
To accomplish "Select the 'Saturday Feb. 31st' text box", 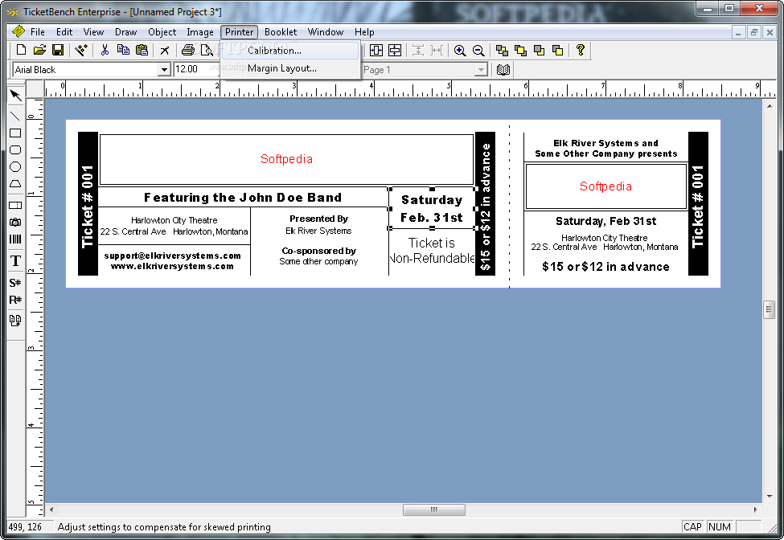I will coord(432,209).
